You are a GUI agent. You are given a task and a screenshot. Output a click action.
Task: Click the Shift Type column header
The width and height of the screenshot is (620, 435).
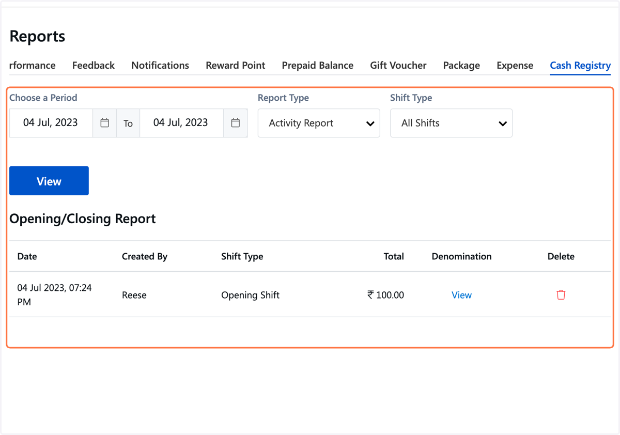click(x=242, y=256)
